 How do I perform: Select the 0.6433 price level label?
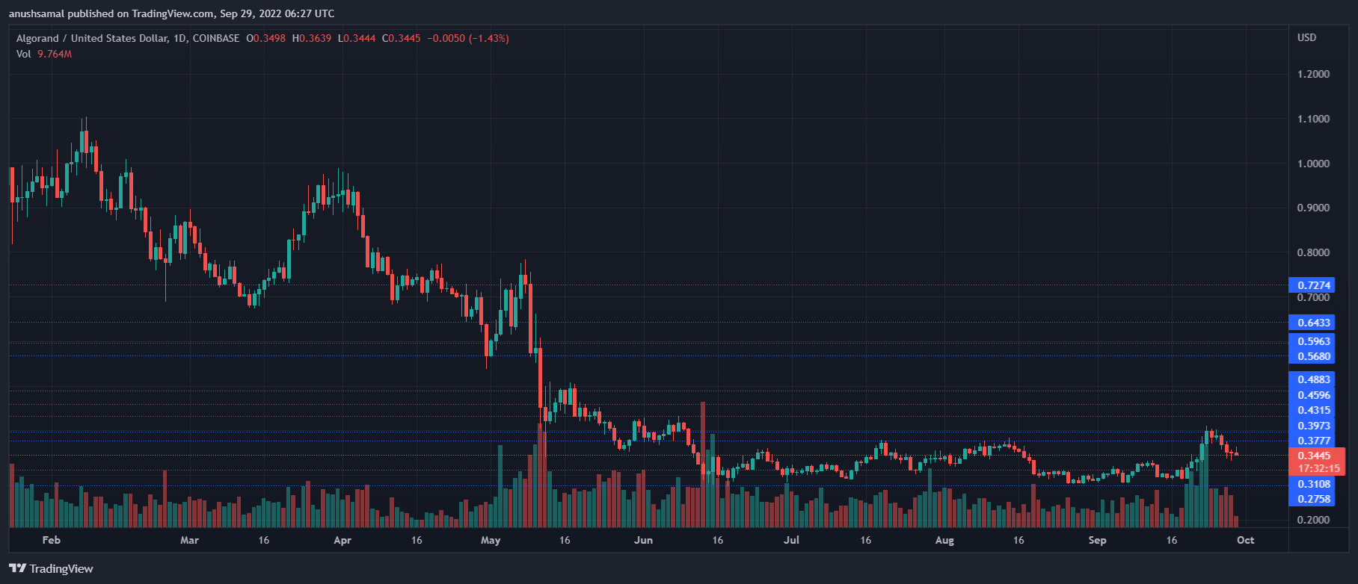coord(1312,323)
